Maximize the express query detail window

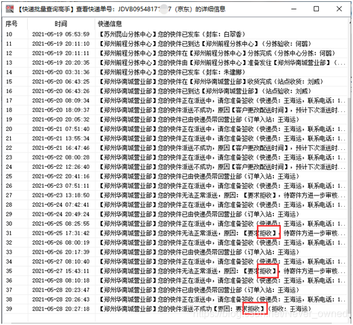point(316,9)
